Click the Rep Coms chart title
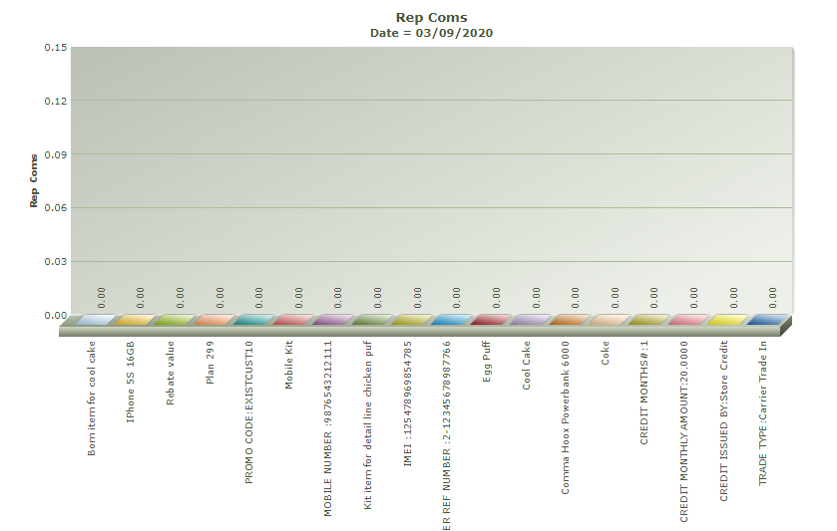This screenshot has width=837, height=531. 431,17
